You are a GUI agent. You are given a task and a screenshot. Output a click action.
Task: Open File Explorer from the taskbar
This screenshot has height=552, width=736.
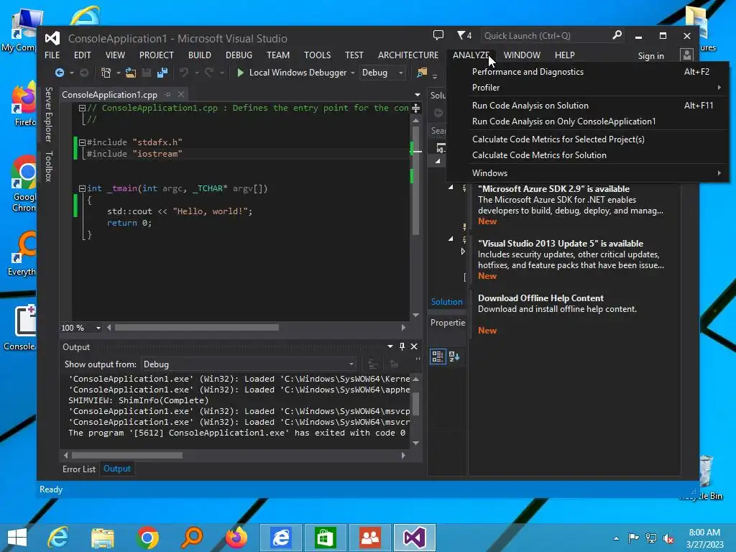(x=103, y=538)
